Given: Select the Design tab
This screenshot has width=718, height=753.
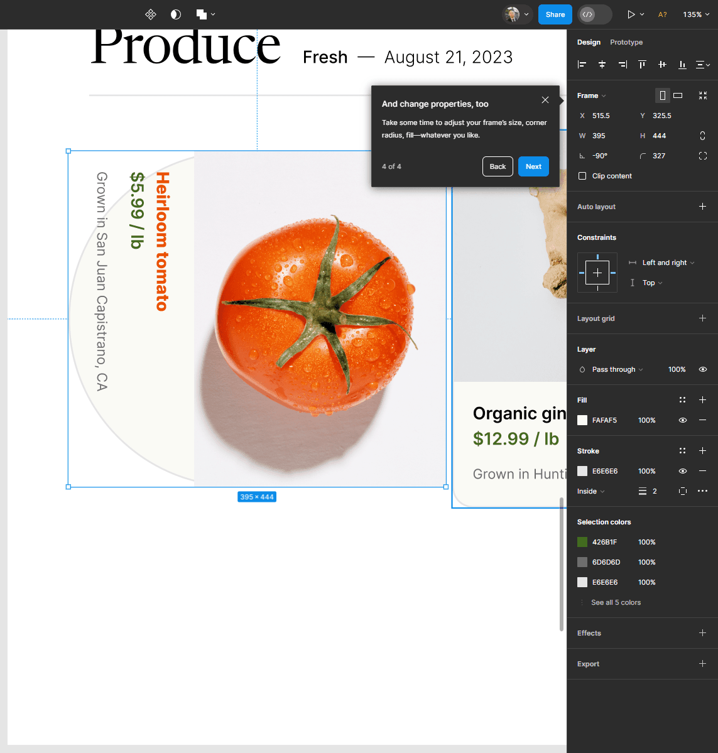Looking at the screenshot, I should point(589,42).
